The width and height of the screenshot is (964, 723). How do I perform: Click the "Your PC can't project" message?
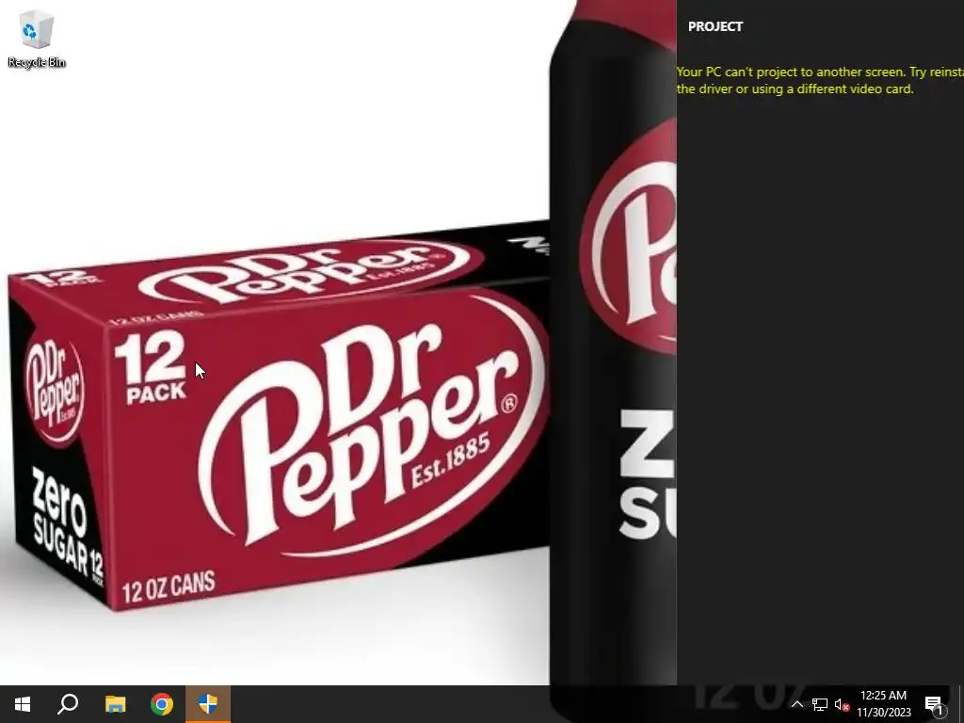click(820, 80)
